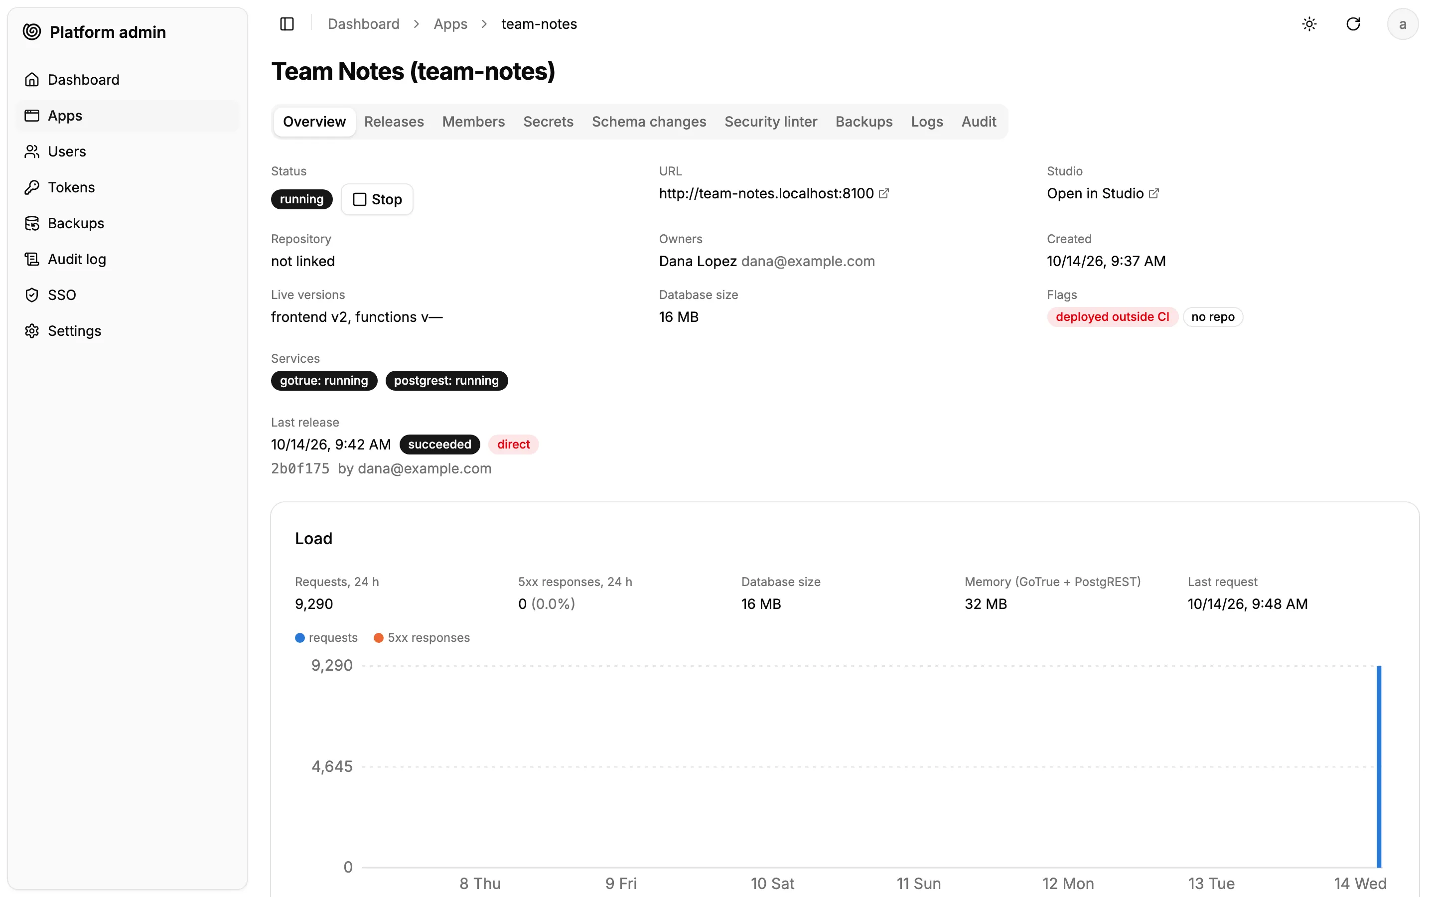Click the Settings gear icon
Image resolution: width=1435 pixels, height=897 pixels.
(32, 331)
